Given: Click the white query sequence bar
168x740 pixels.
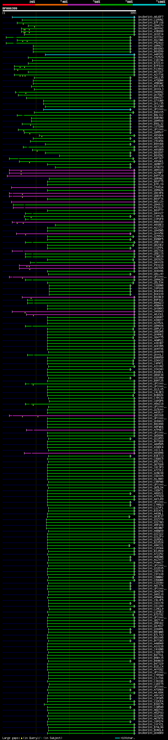Looking at the screenshot, I should pyautogui.click(x=69, y=11).
